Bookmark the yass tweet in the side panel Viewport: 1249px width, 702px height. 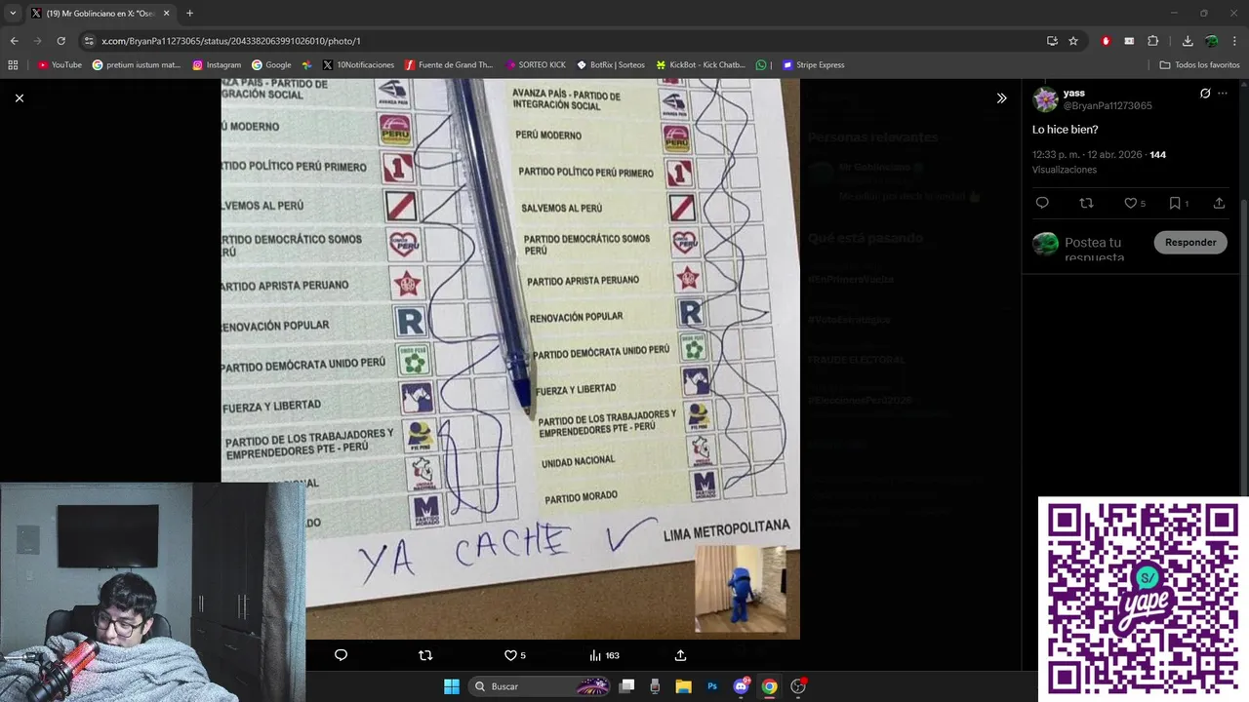click(x=1179, y=203)
